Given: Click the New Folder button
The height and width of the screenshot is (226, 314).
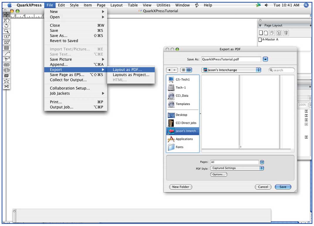Looking at the screenshot, I should (181, 187).
